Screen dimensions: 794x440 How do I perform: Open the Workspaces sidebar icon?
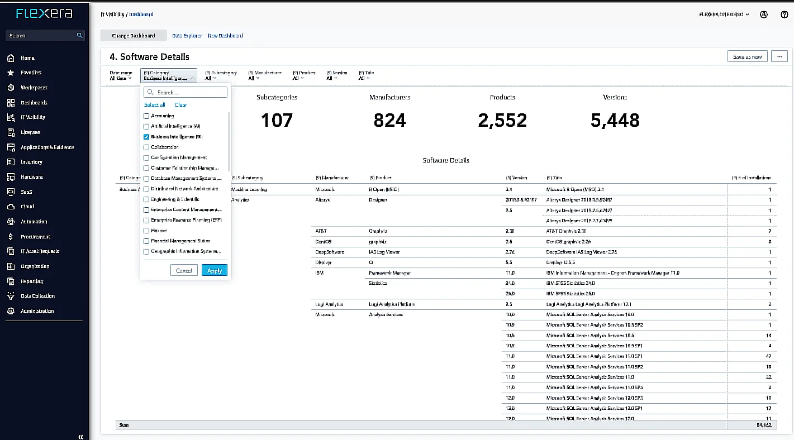[10, 88]
